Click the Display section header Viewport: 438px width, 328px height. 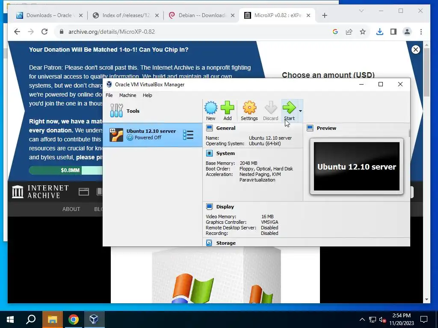tap(225, 207)
